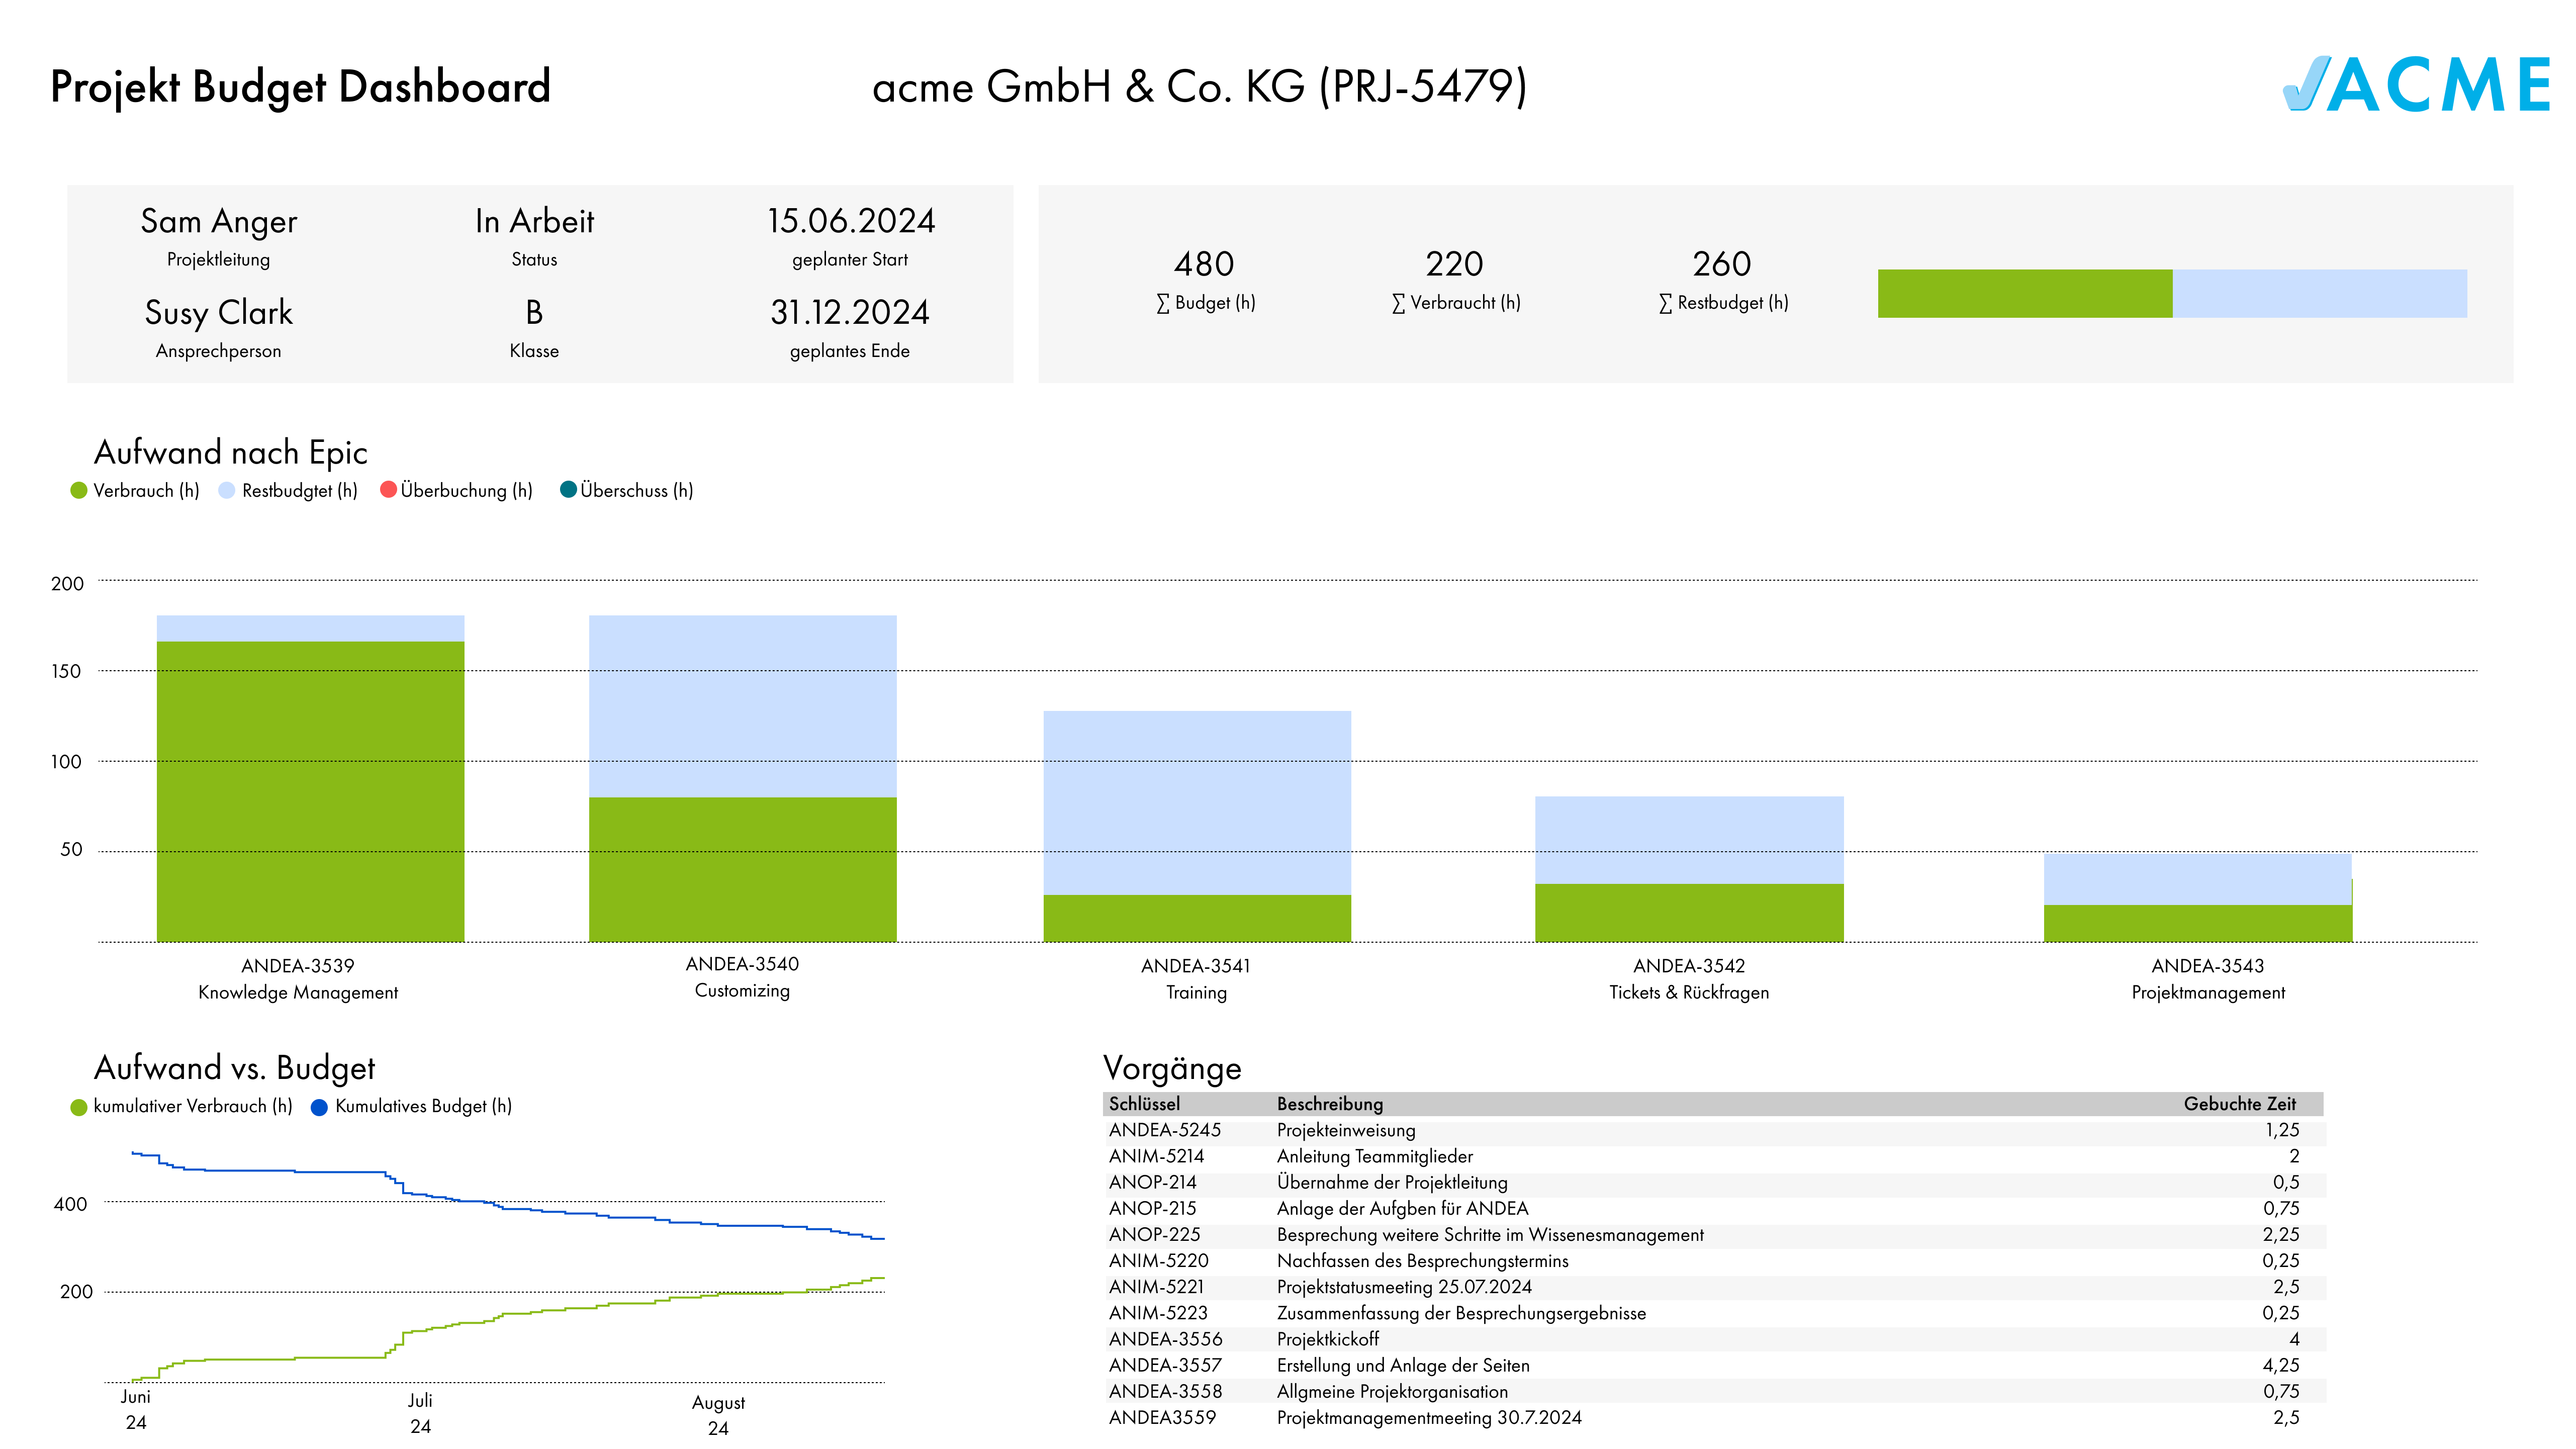This screenshot has height=1449, width=2576.
Task: Click the ACME logo
Action: (2415, 84)
